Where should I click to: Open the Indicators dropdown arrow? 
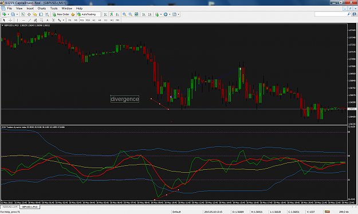click(x=161, y=14)
